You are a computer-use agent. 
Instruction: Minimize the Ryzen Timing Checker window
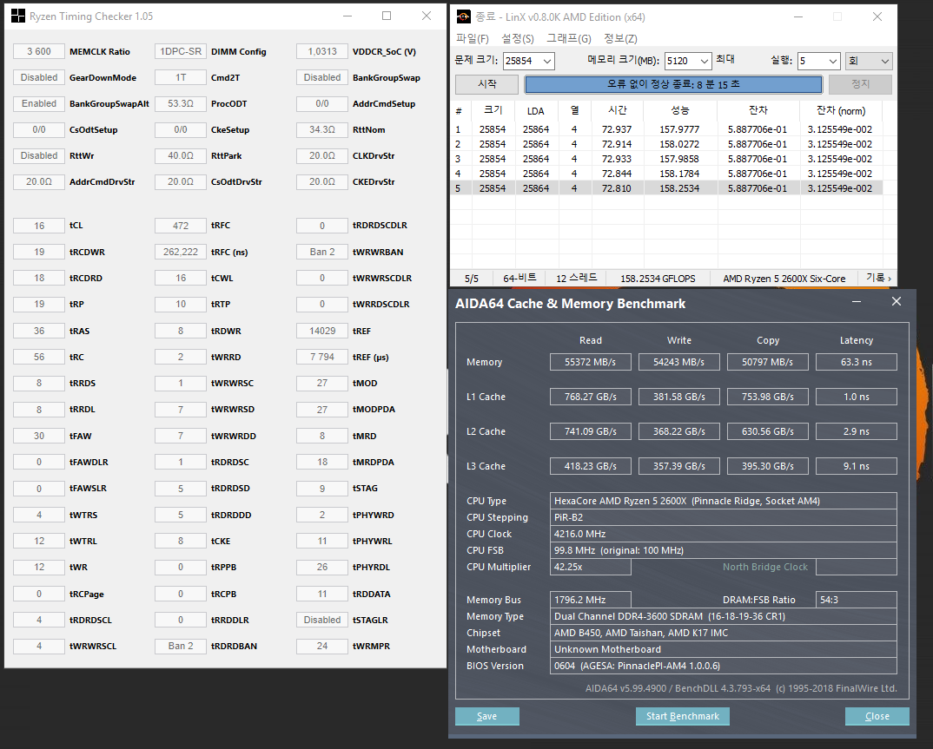347,16
